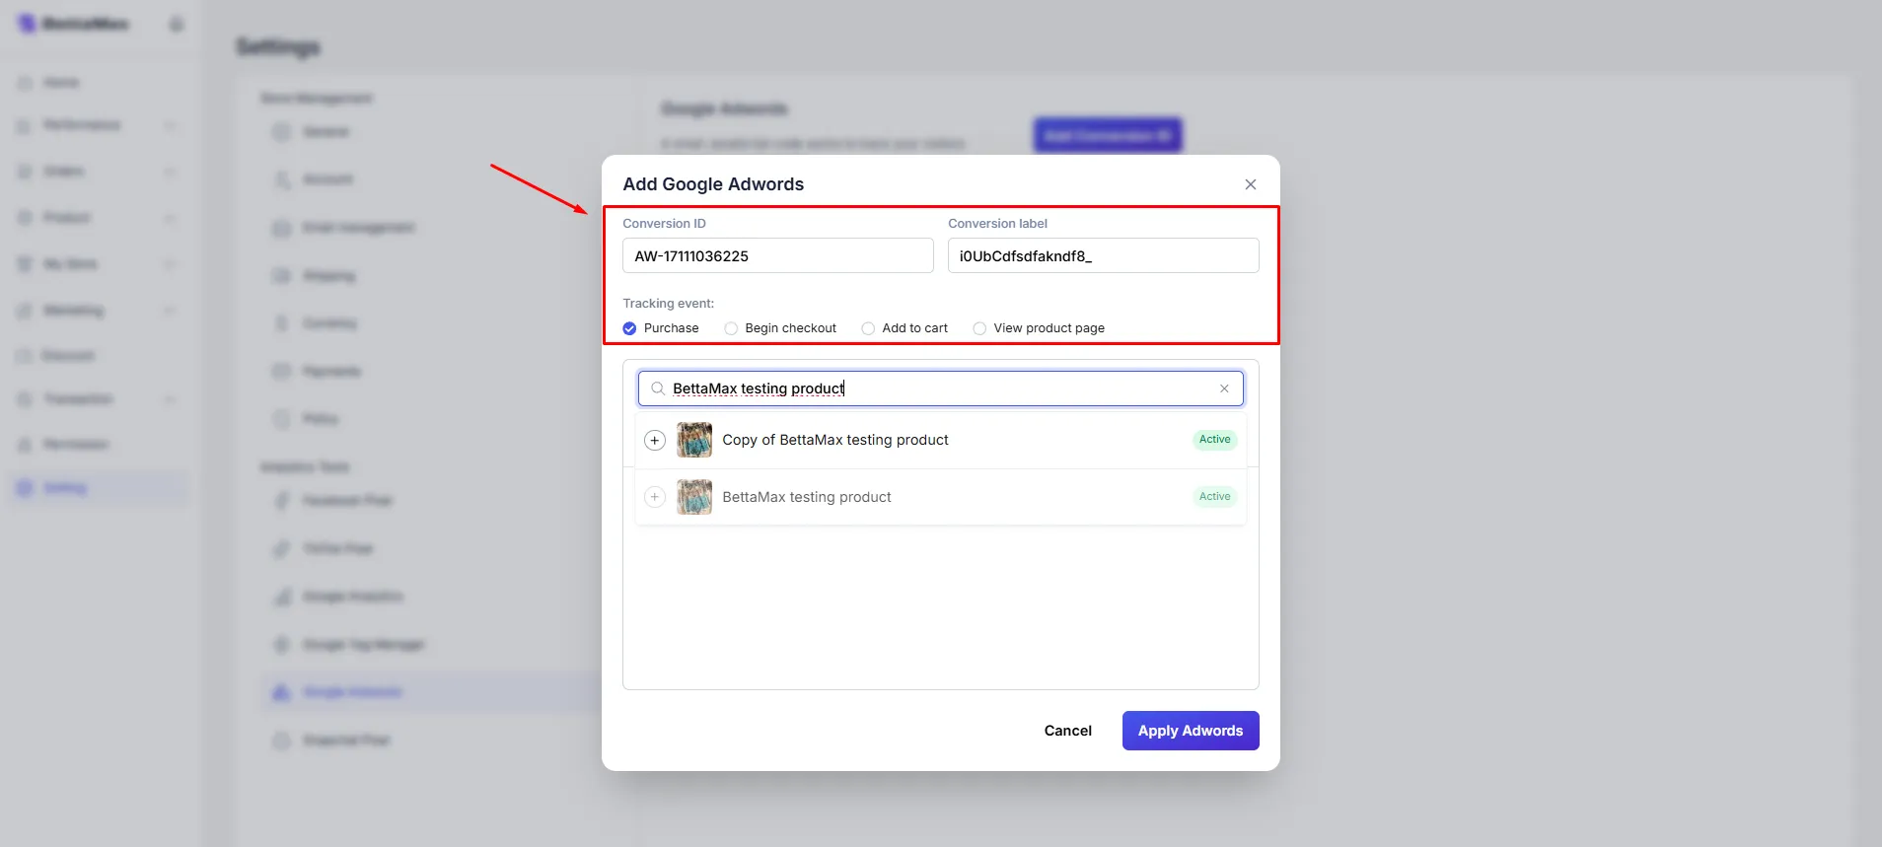Viewport: 1882px width, 847px height.
Task: Select the Purchase tracking event
Action: click(x=629, y=328)
